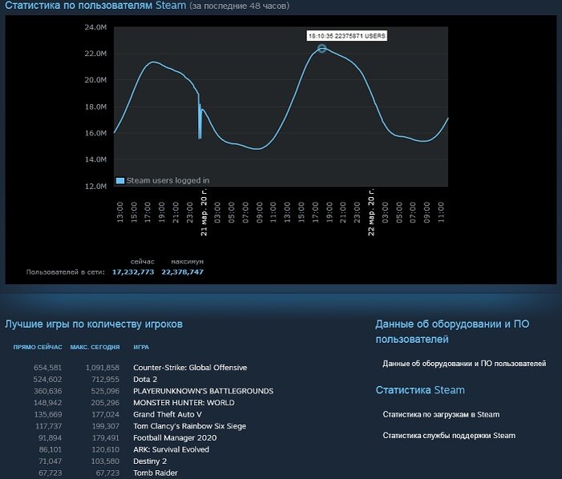Click the '21 мар. 20 г.' date axis label

click(204, 212)
